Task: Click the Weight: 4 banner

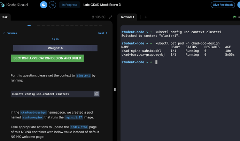Action: [x=55, y=48]
